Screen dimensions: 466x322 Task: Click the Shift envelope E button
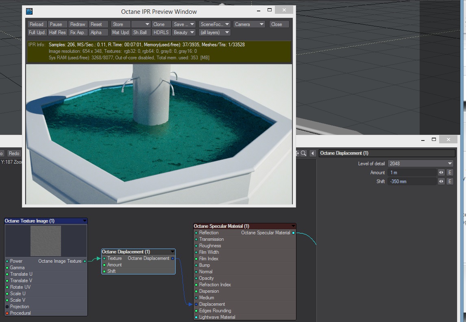coord(450,182)
